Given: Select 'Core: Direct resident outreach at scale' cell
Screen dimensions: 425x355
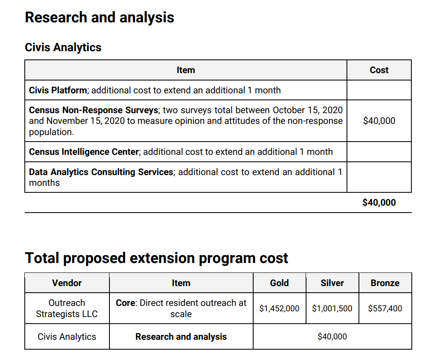Looking at the screenshot, I should pyautogui.click(x=181, y=308).
